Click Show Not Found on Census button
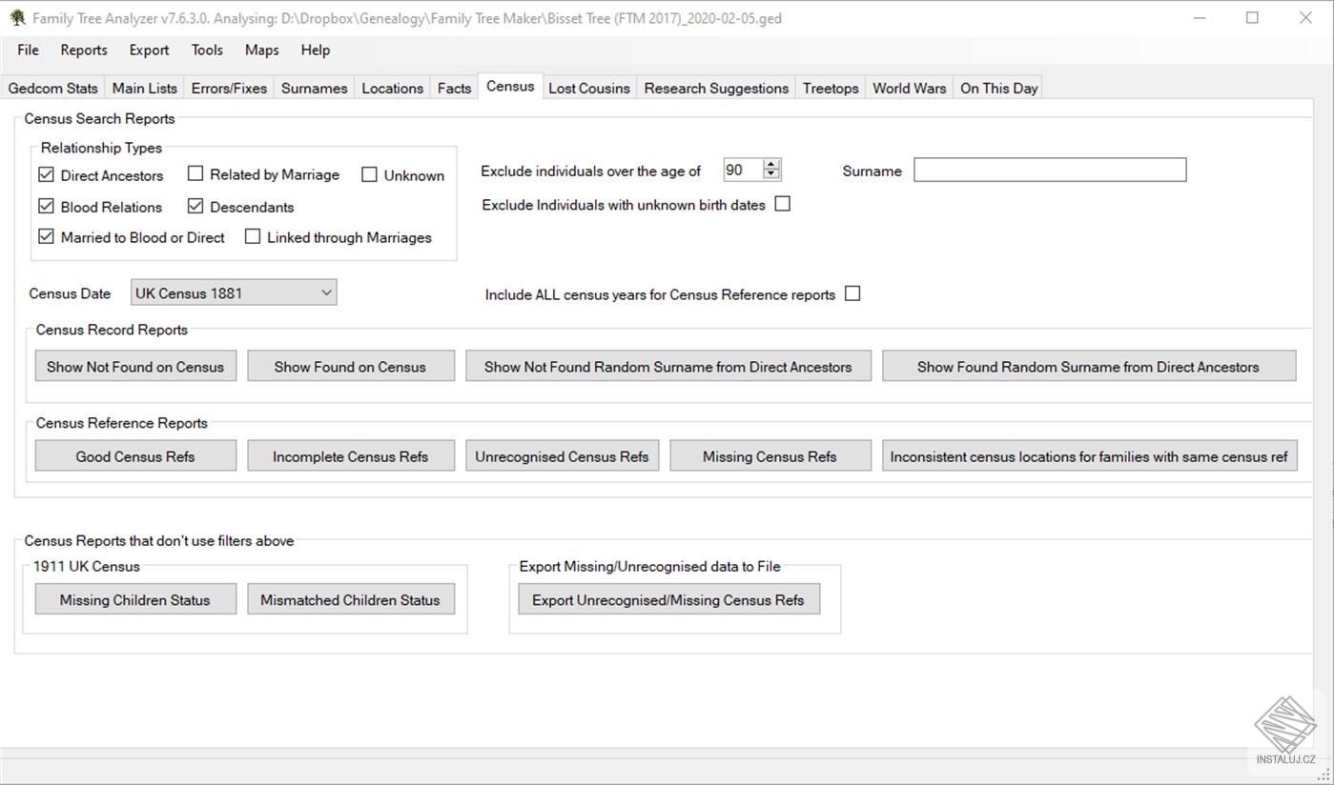 pyautogui.click(x=135, y=367)
